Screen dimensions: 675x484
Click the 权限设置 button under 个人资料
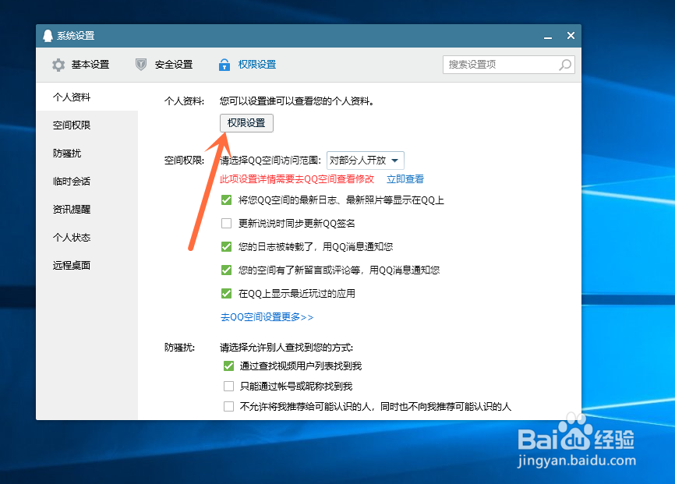point(246,122)
